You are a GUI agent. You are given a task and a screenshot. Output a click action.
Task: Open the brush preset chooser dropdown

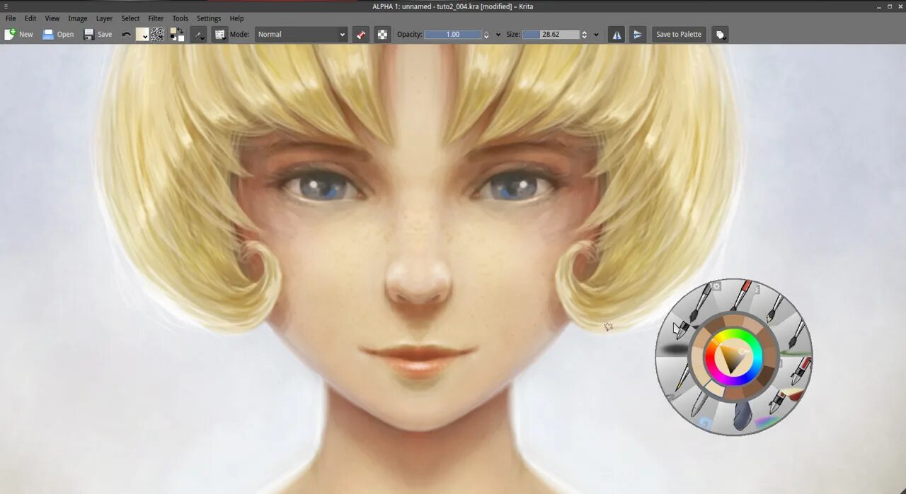(219, 34)
